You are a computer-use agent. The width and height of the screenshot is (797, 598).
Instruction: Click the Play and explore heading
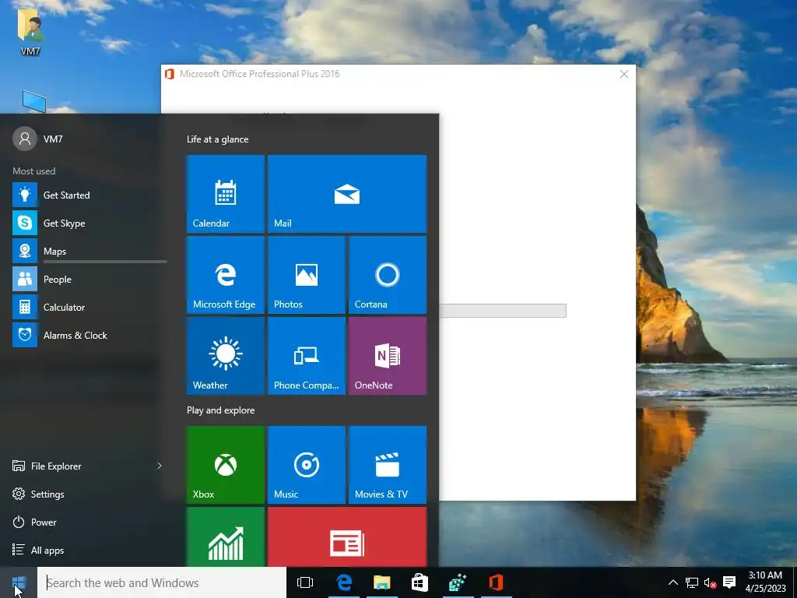pyautogui.click(x=220, y=410)
